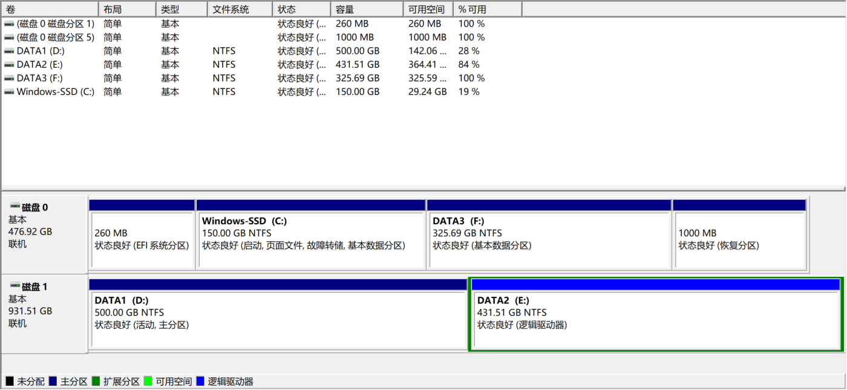Image resolution: width=847 pixels, height=390 pixels.
Task: Click the drive icon beside DATA3 (F:) row
Action: coord(9,78)
